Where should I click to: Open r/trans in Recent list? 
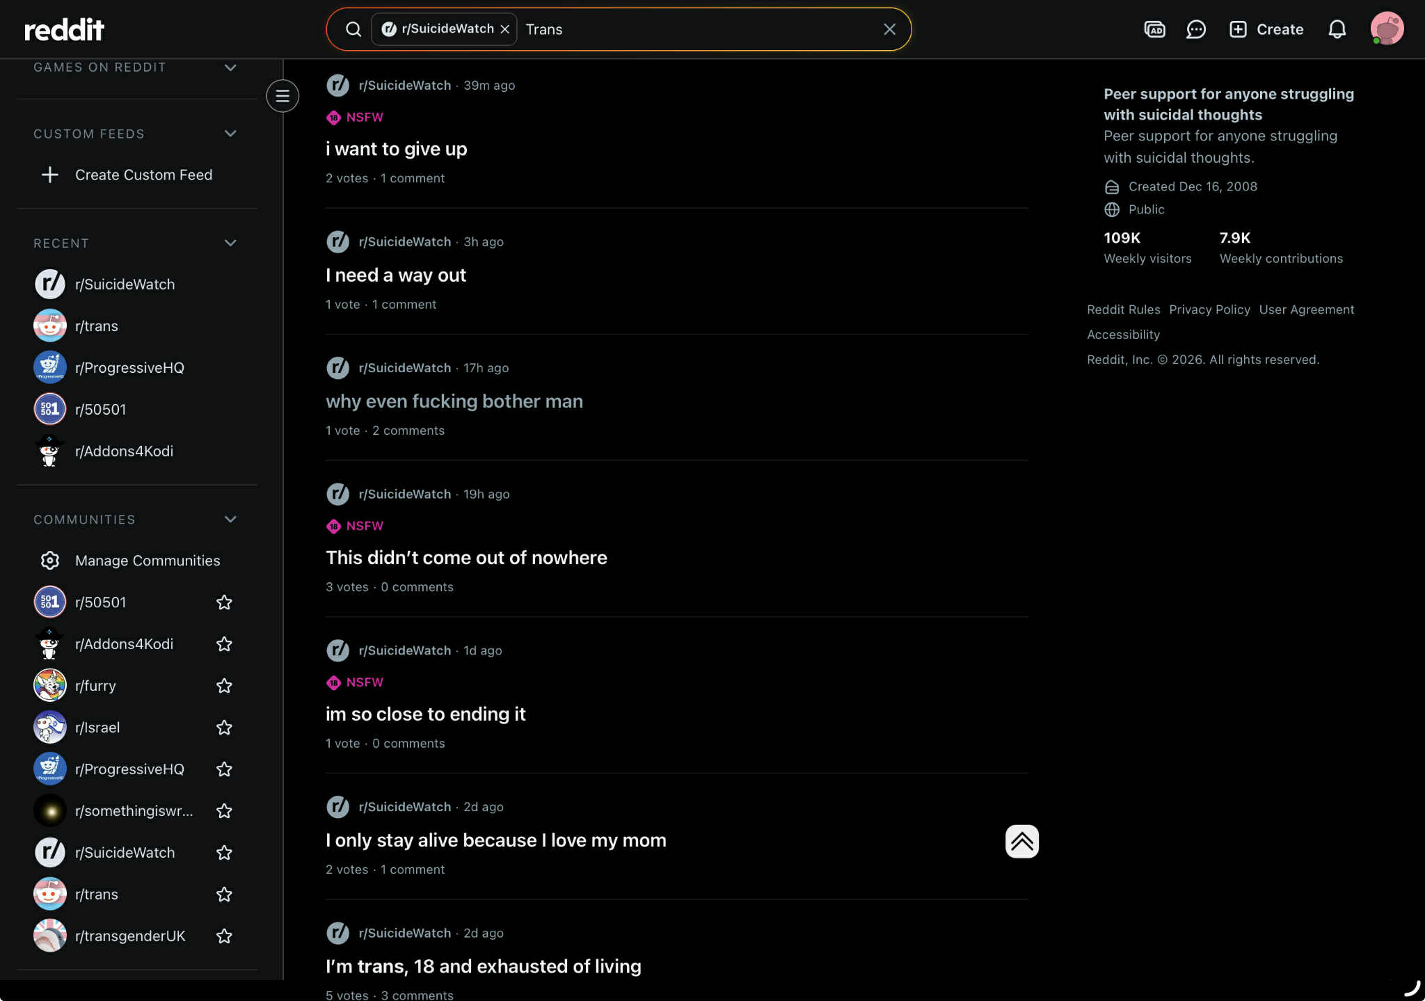pos(97,326)
